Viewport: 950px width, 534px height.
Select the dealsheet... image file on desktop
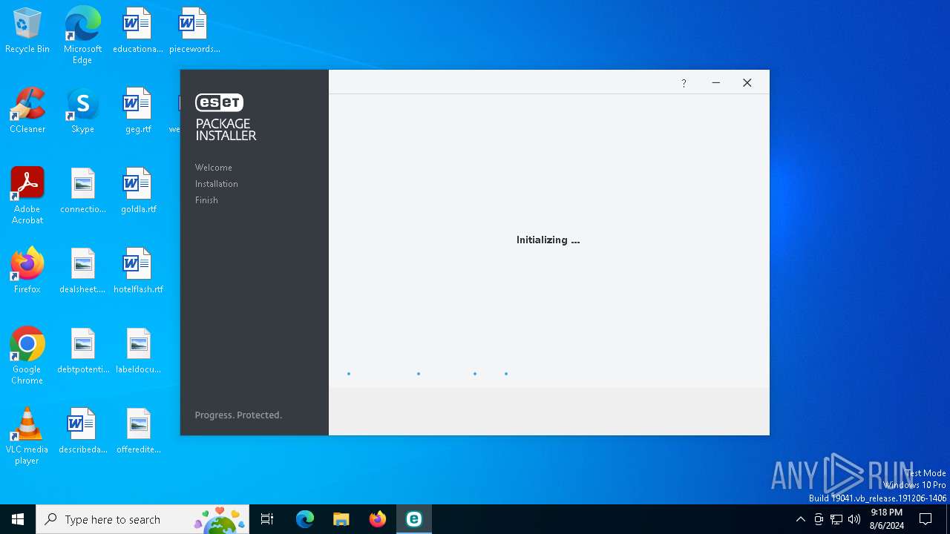coord(82,271)
